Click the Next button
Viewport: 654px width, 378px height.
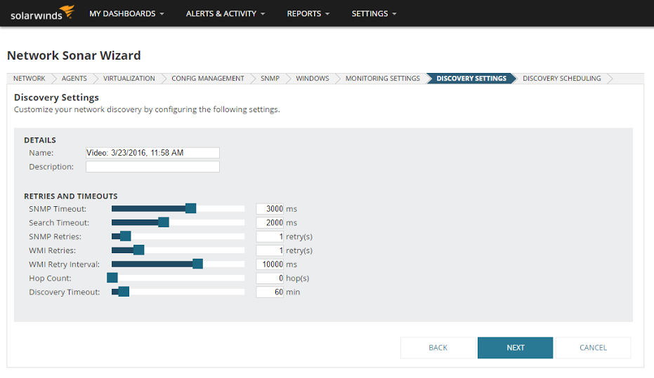point(515,348)
